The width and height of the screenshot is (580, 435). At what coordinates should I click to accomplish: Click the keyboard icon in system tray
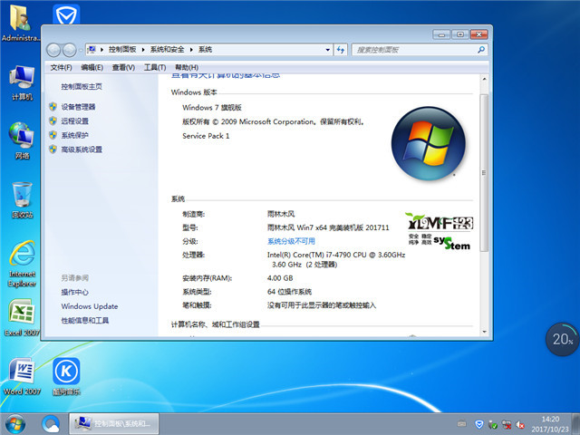(461, 423)
